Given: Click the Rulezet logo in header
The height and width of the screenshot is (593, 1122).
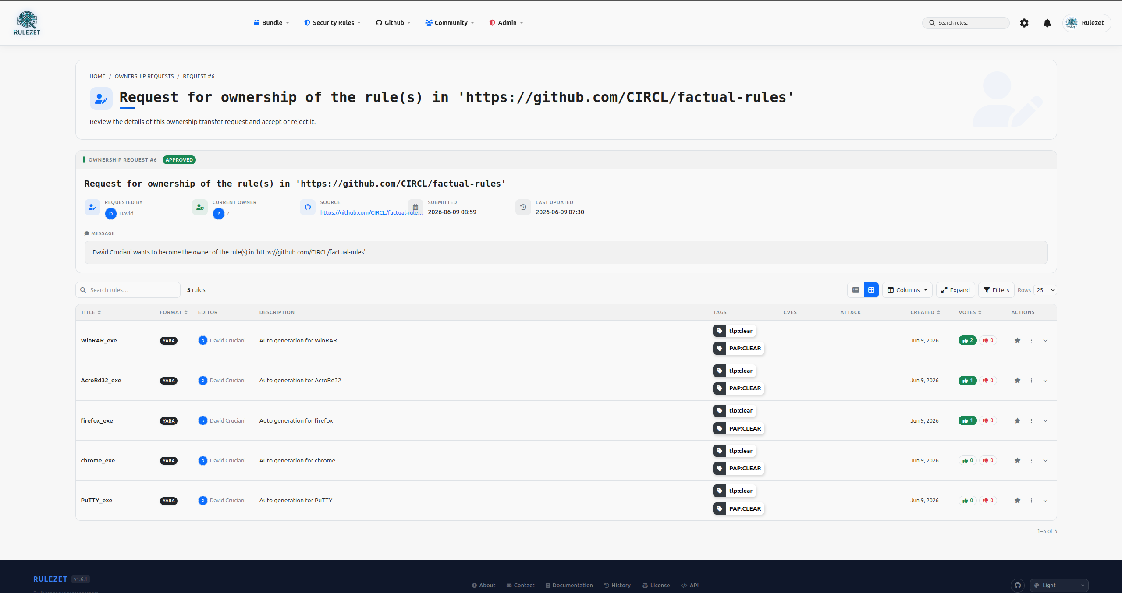Looking at the screenshot, I should tap(27, 23).
